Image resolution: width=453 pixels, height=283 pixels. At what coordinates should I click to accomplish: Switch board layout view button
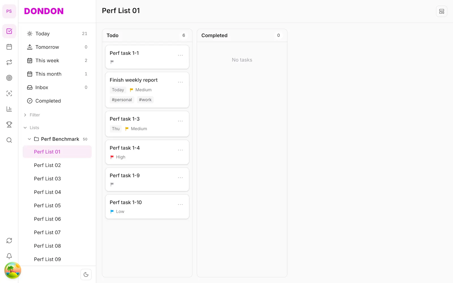441,11
